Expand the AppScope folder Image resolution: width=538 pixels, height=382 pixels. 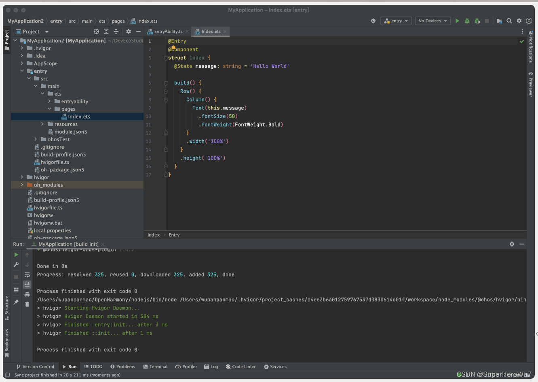click(x=22, y=63)
